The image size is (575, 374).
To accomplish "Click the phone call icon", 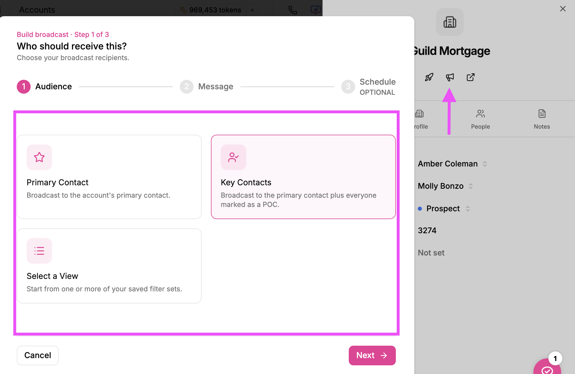I will point(293,10).
